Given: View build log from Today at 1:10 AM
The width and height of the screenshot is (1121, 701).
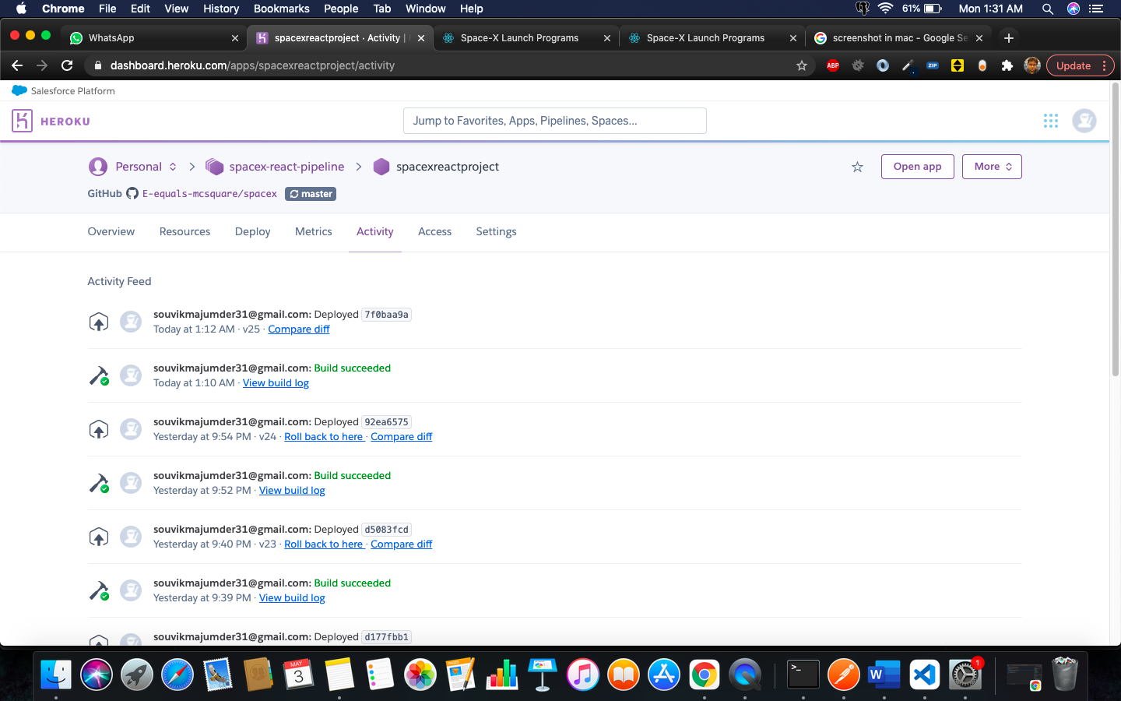Looking at the screenshot, I should pyautogui.click(x=276, y=383).
